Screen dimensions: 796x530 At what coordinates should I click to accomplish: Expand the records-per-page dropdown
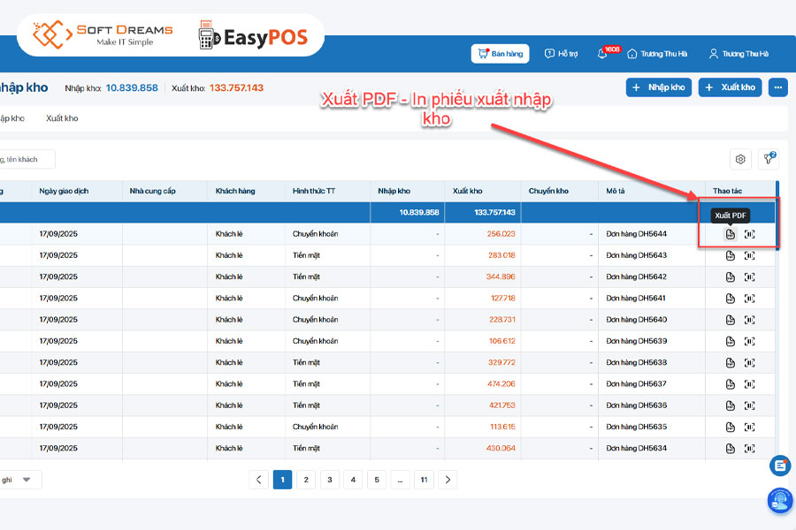[x=19, y=480]
